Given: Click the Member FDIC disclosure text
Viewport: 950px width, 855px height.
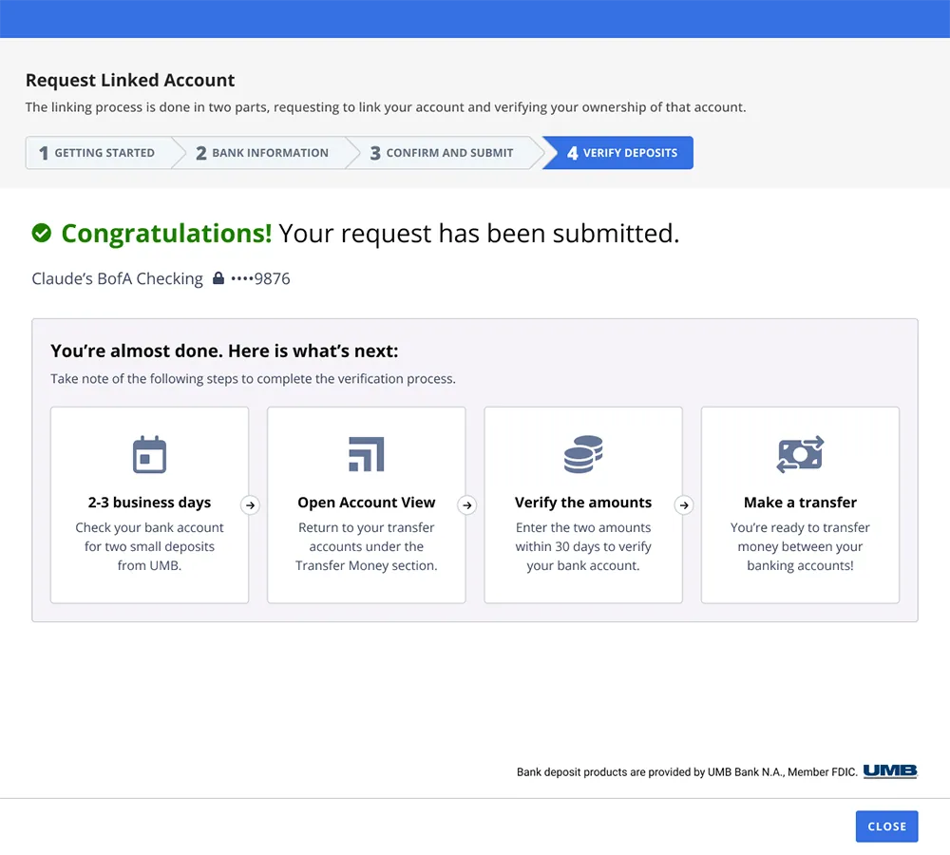Looking at the screenshot, I should tap(687, 772).
